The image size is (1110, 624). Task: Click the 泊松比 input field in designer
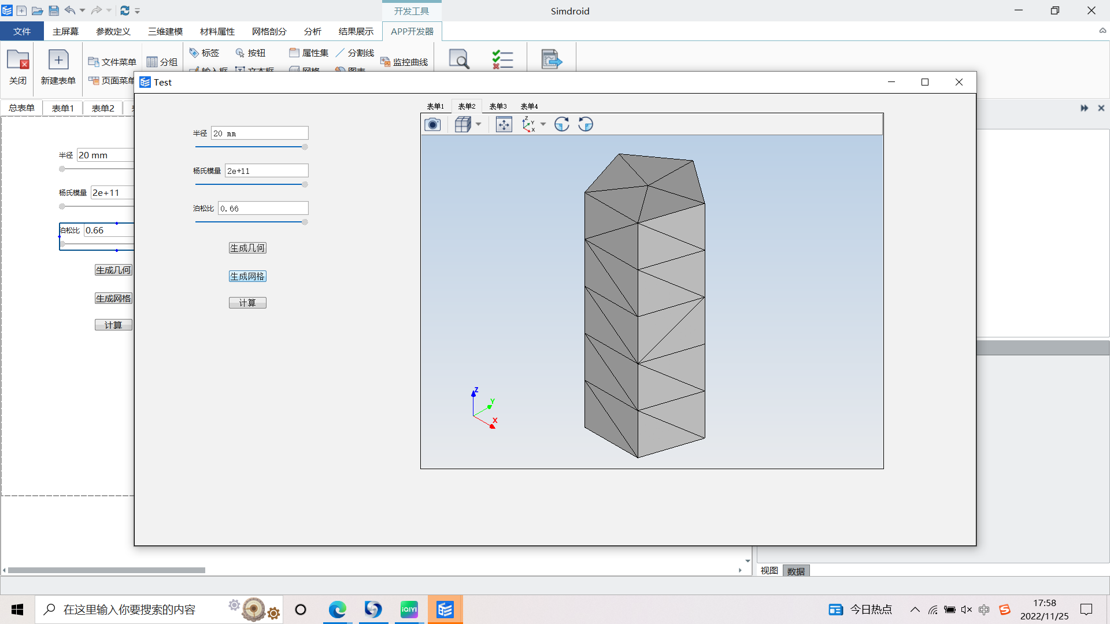[109, 230]
